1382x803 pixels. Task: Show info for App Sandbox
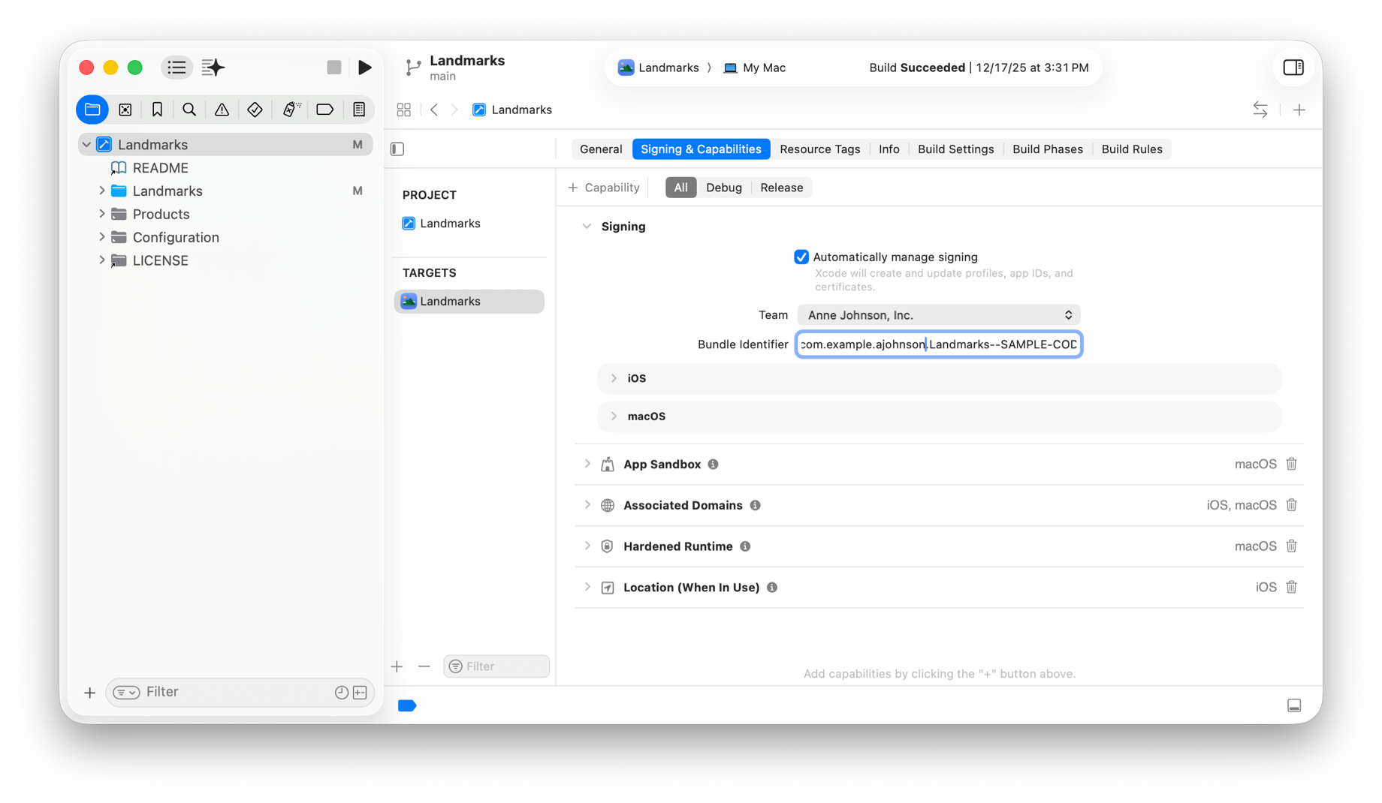[x=713, y=465]
